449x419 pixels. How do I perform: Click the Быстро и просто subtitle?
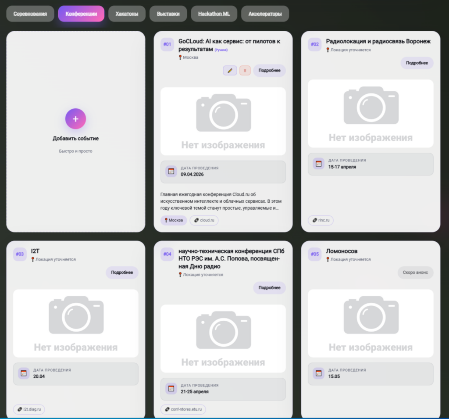click(75, 151)
